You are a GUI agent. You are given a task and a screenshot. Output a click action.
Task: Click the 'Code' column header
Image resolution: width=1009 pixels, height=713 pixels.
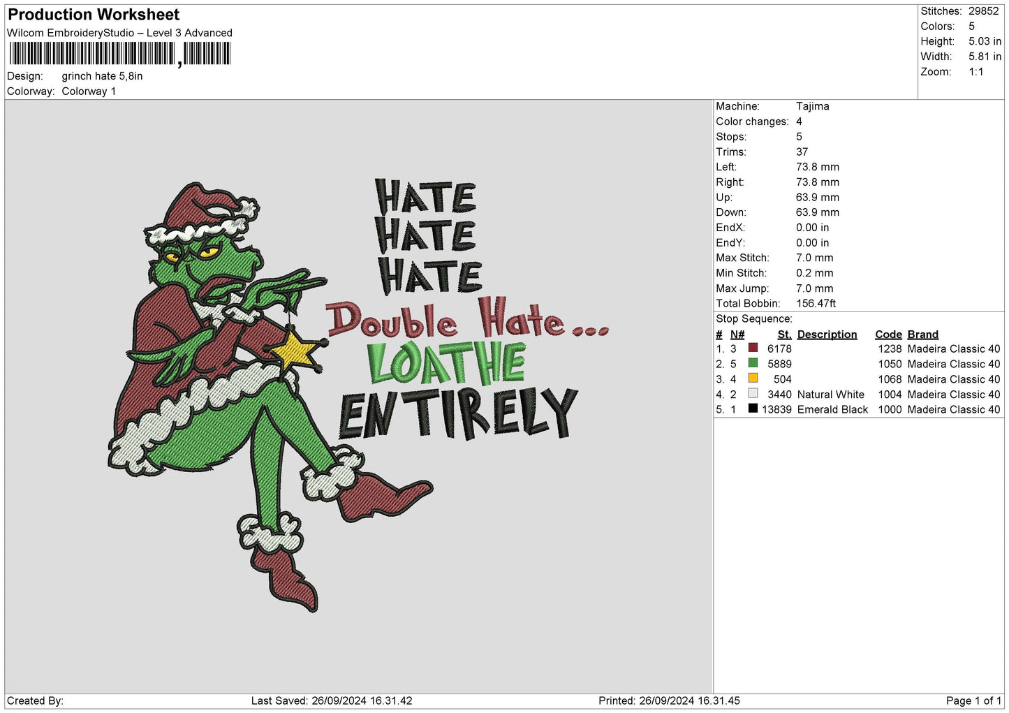[x=888, y=335]
